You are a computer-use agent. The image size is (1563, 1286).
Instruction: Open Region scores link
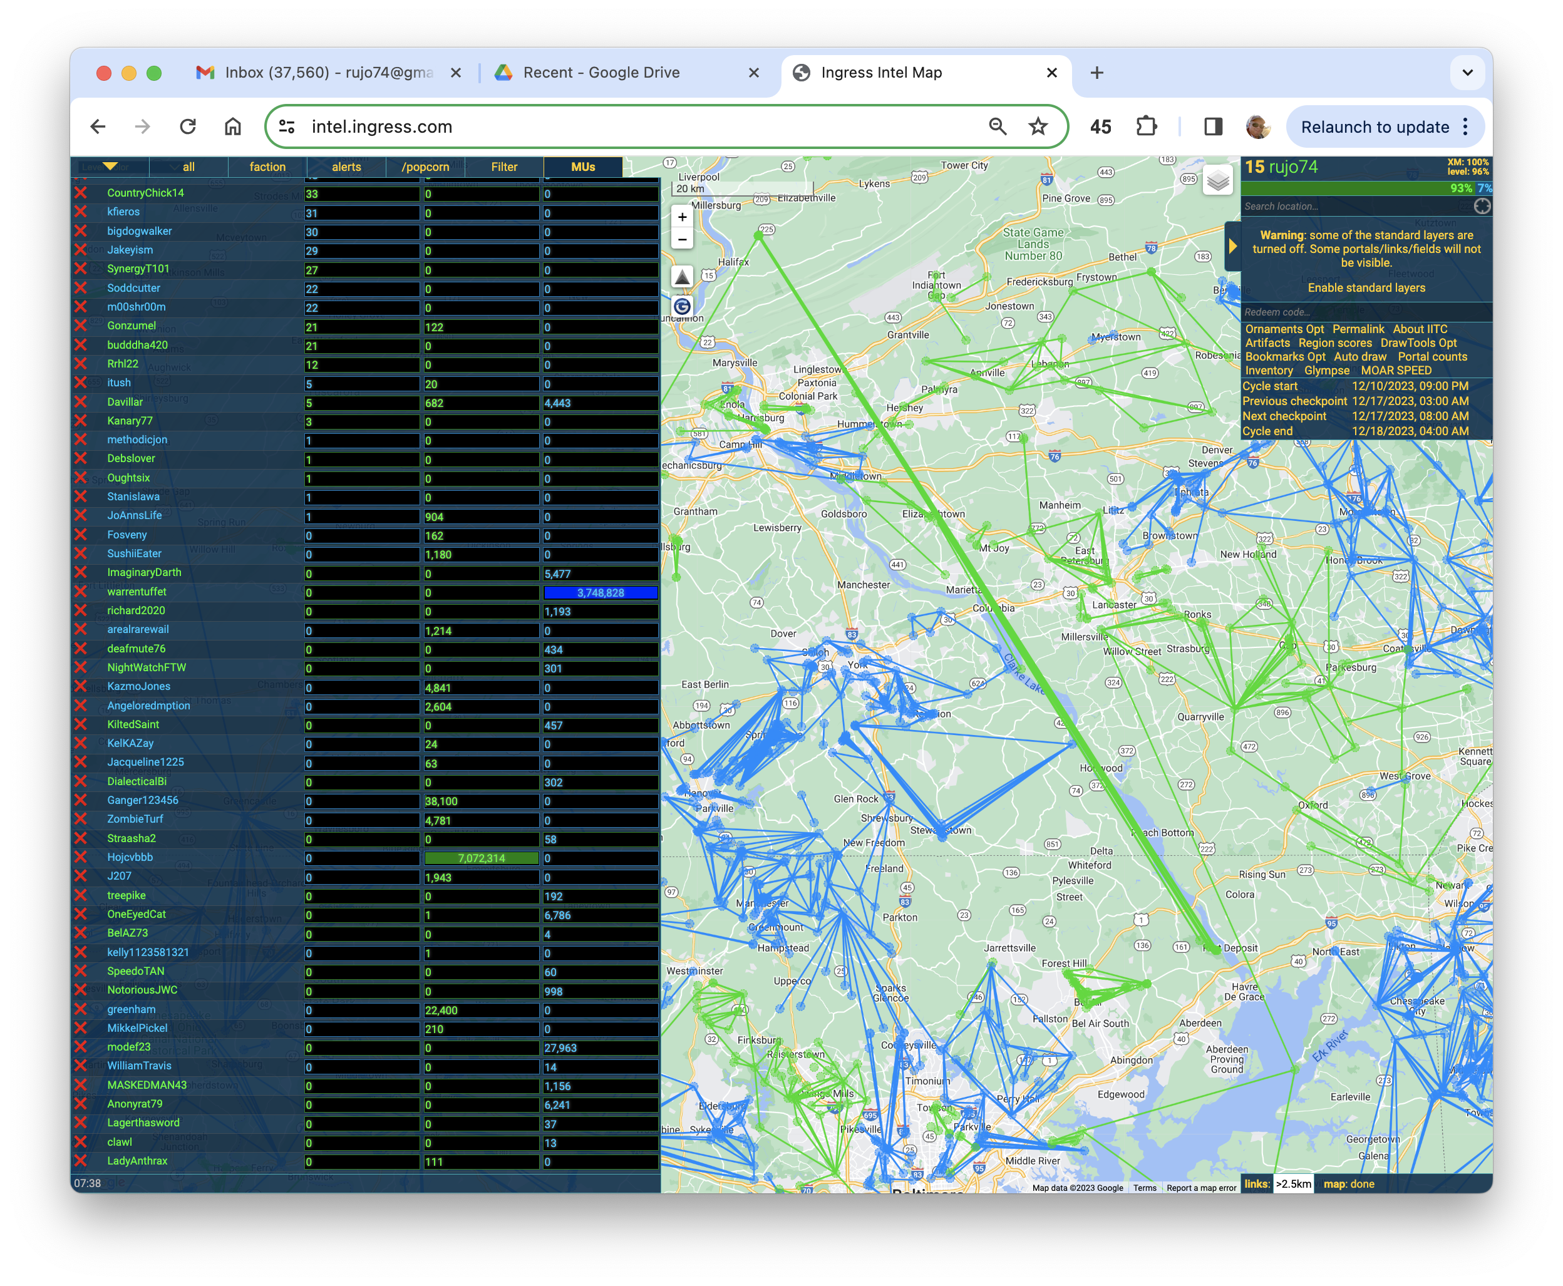[x=1335, y=343]
